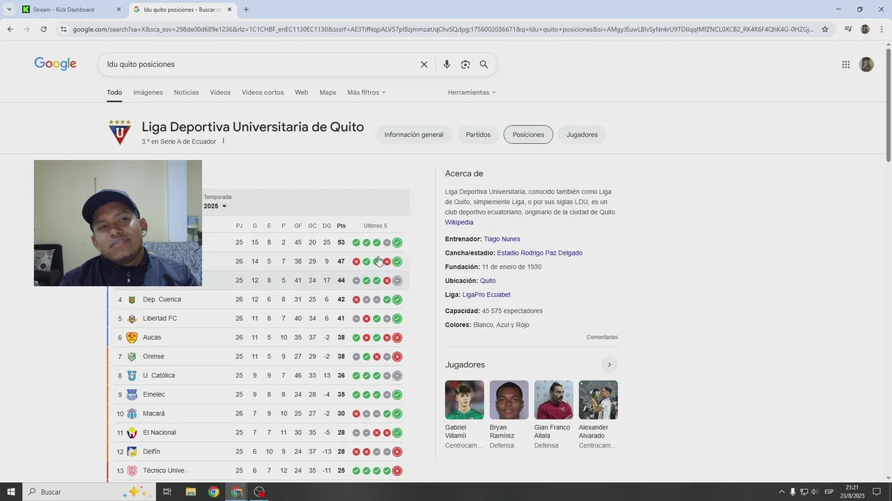Select the Macará team name
The image size is (892, 501).
point(154,413)
